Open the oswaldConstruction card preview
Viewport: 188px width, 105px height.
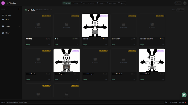152,25
